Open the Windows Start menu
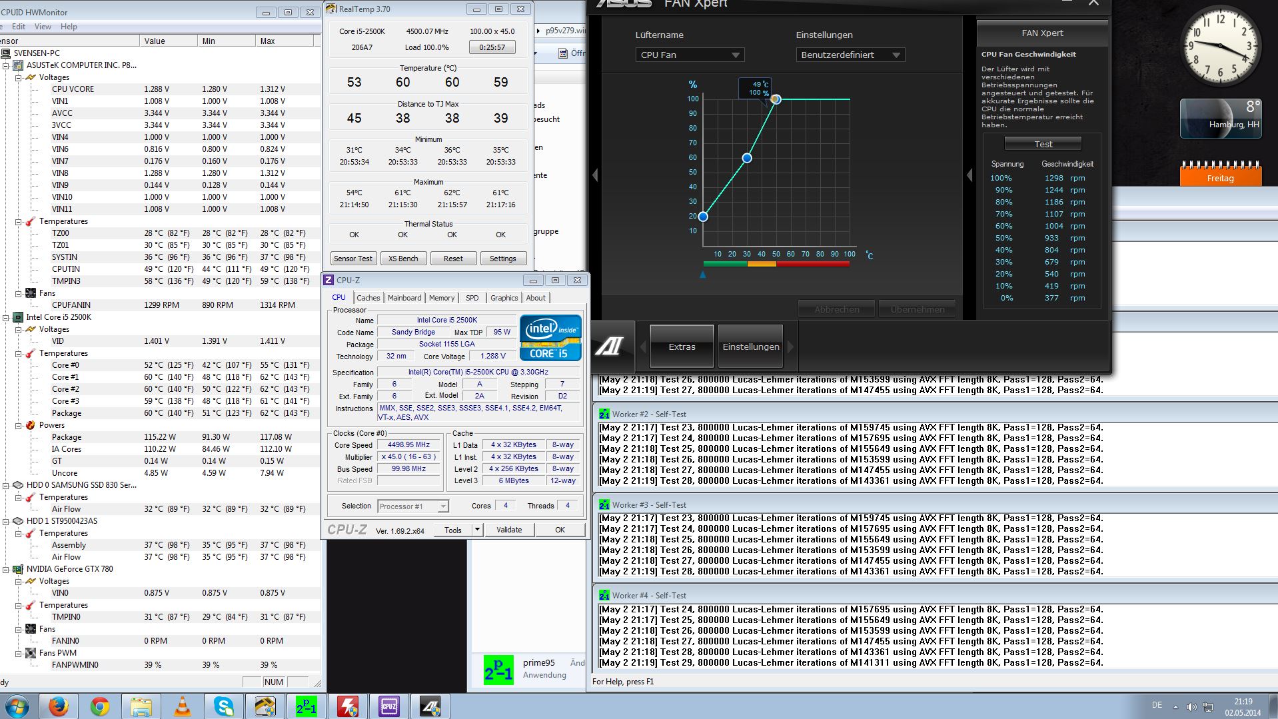1278x719 pixels. [16, 706]
